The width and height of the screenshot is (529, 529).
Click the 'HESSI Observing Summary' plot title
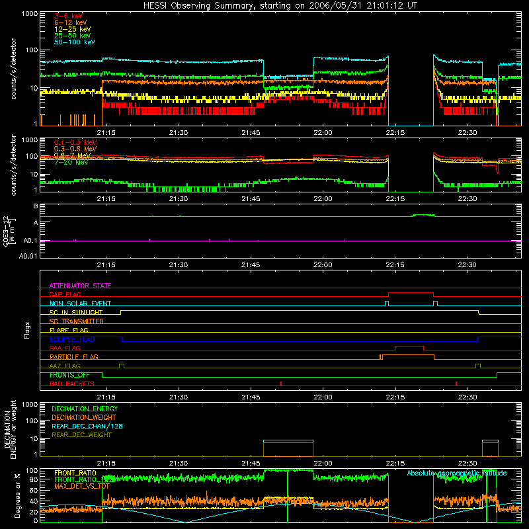click(280, 6)
